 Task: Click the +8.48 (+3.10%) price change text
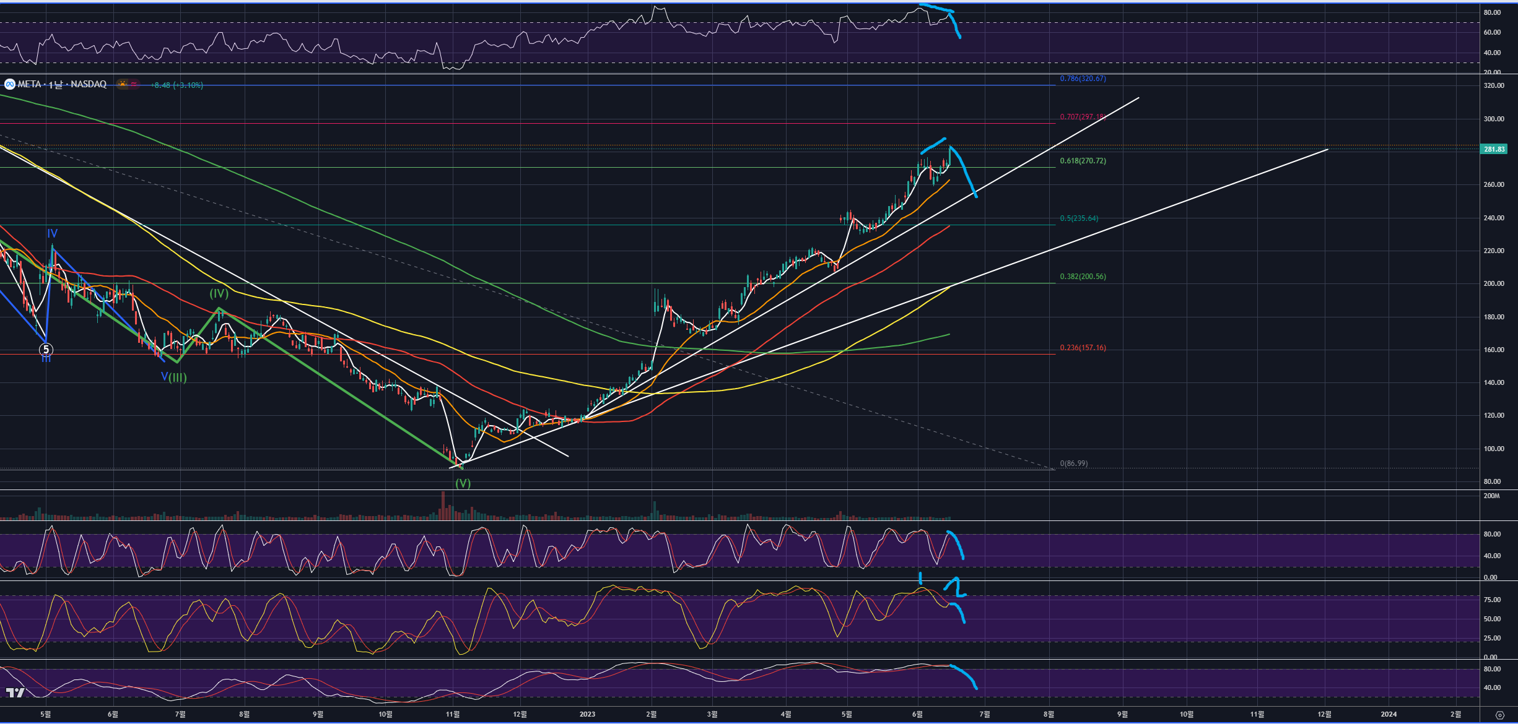(177, 85)
